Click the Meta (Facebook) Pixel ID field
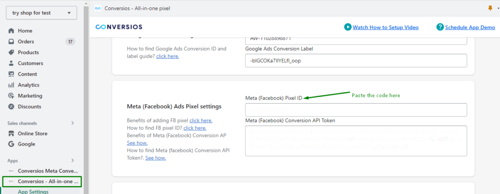Image resolution: width=500 pixels, height=194 pixels. tap(356, 110)
